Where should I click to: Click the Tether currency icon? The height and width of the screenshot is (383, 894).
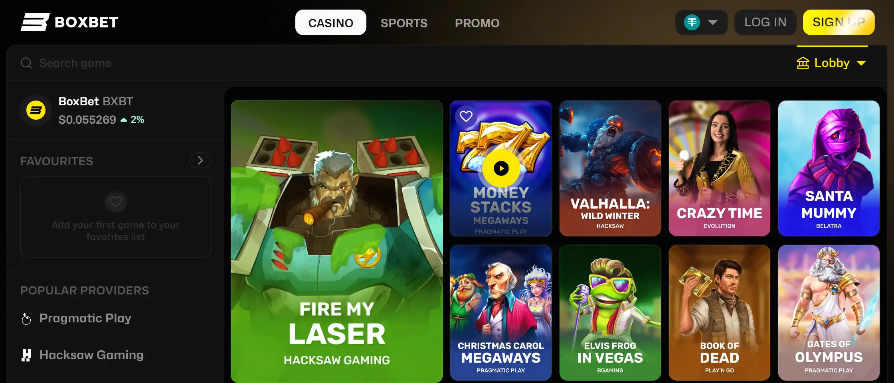[692, 22]
